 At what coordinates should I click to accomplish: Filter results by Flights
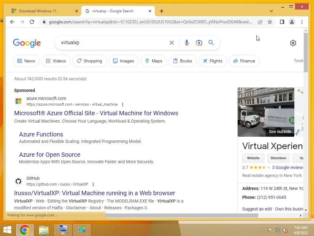point(213,61)
